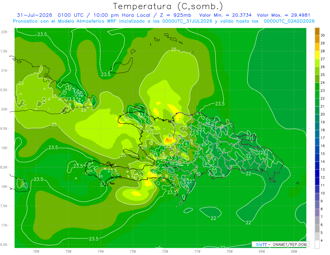Click the "18N" latitude axis label
The image size is (330, 255).
pyautogui.click(x=5, y=187)
